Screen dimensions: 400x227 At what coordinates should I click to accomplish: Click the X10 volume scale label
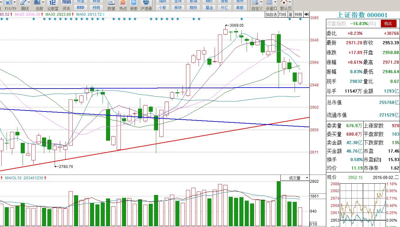313,224
